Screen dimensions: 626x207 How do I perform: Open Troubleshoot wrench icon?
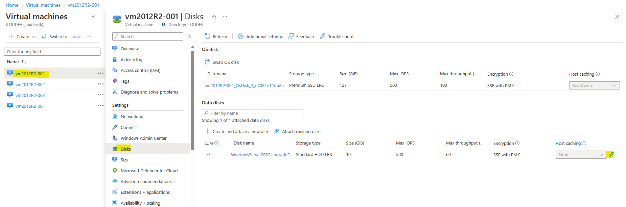click(x=323, y=36)
